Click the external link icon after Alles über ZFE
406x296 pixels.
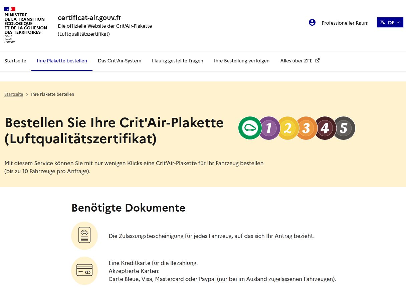317,60
